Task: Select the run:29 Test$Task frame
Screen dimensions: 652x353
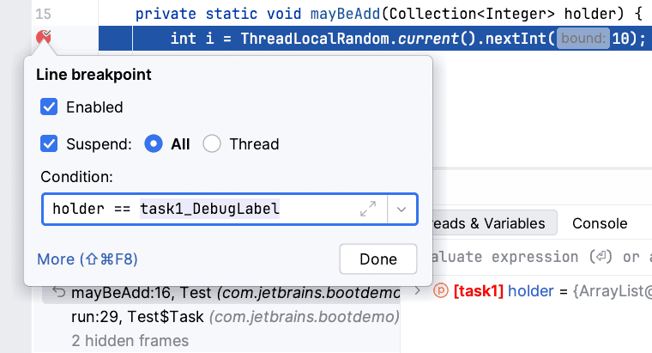Action: (232, 316)
